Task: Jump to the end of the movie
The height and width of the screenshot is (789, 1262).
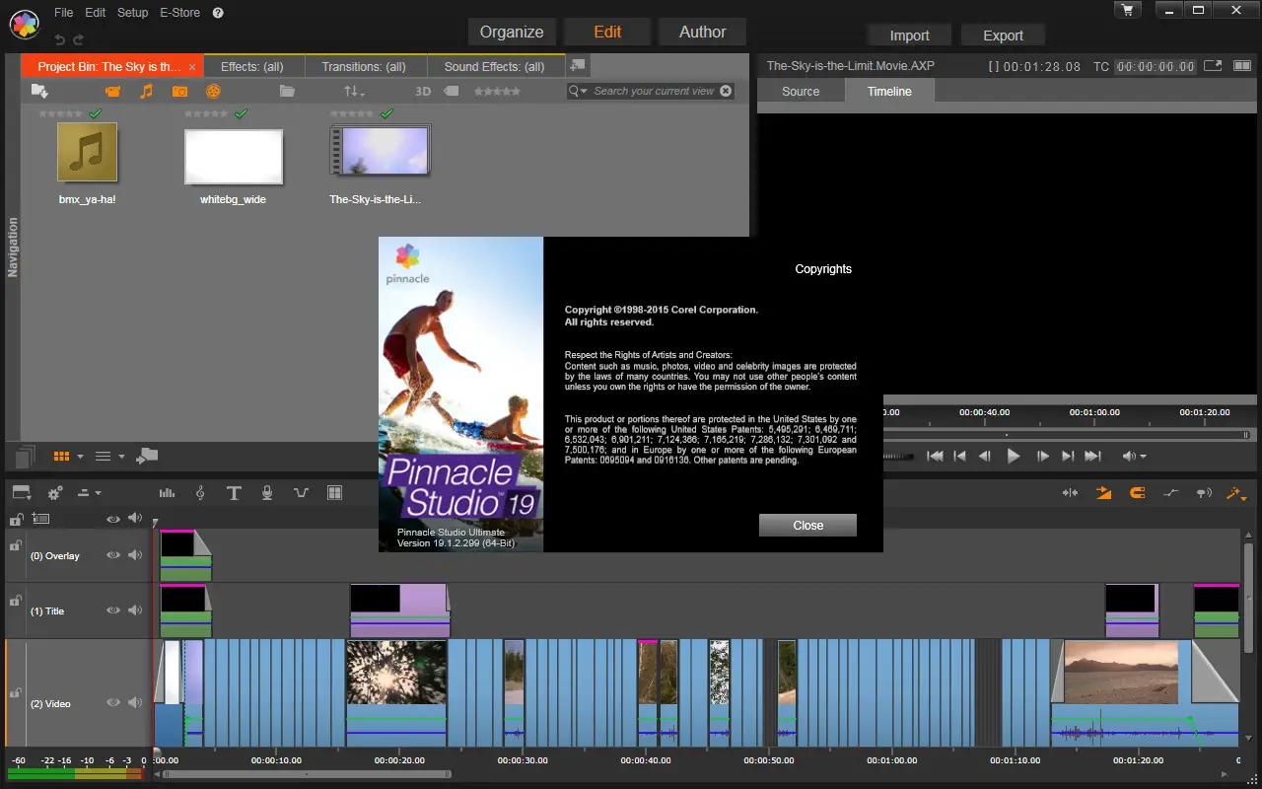Action: [x=1092, y=456]
